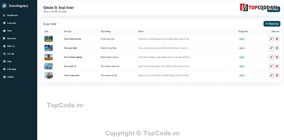The width and height of the screenshot is (284, 140).
Task: Delete the Tour hành hương row
Action: coord(277,39)
